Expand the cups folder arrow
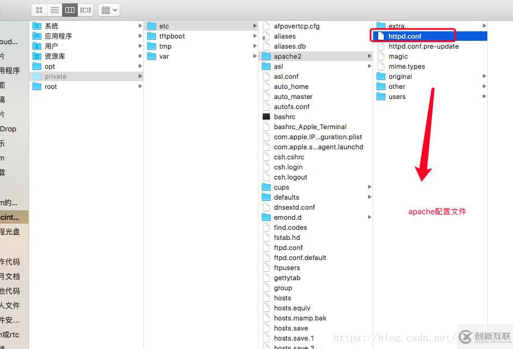This screenshot has height=349, width=513. tap(369, 187)
